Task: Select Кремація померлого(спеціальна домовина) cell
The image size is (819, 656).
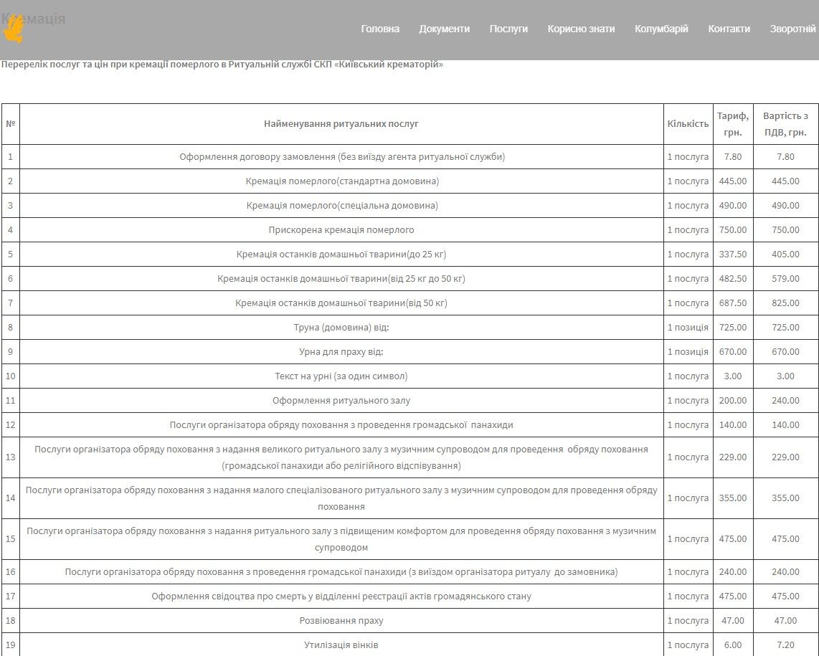Action: [342, 205]
